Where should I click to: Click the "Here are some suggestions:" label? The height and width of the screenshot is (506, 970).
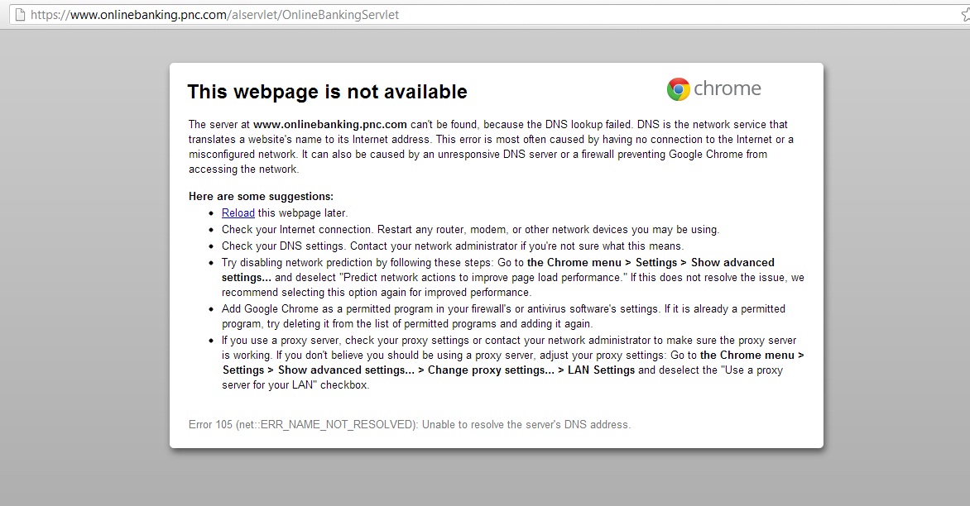261,197
